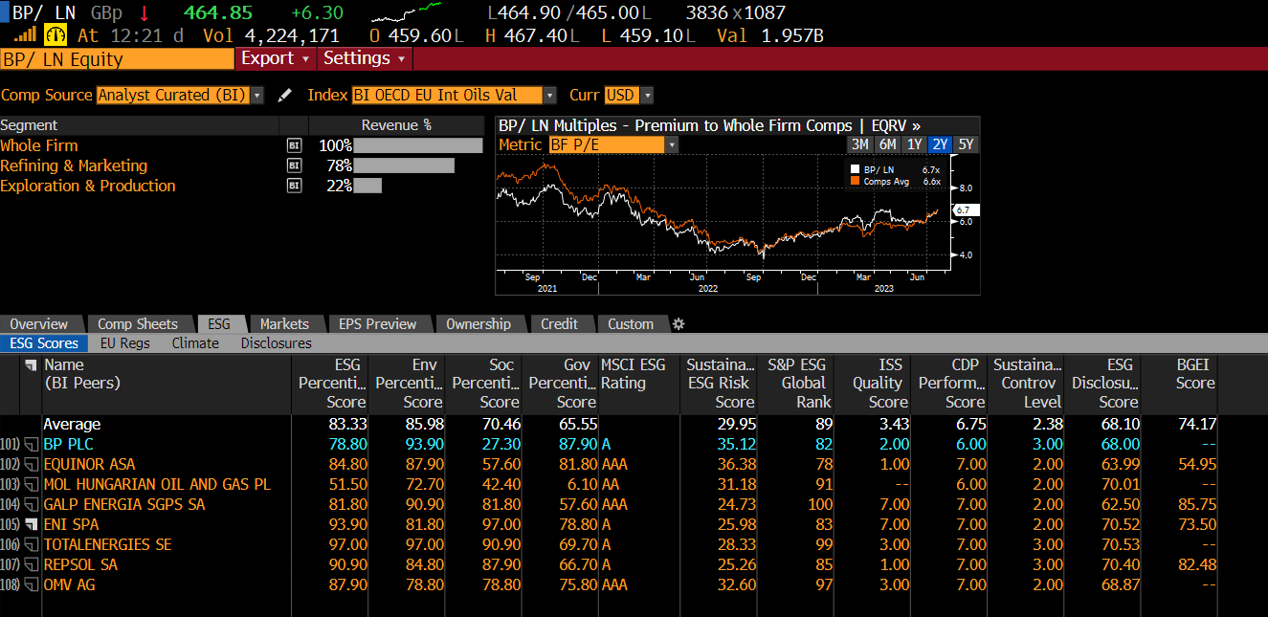Click the signal bars icon in the quote line
This screenshot has width=1268, height=617.
24,35
